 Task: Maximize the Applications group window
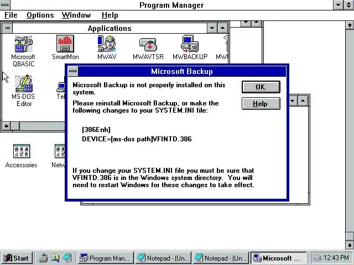point(222,28)
